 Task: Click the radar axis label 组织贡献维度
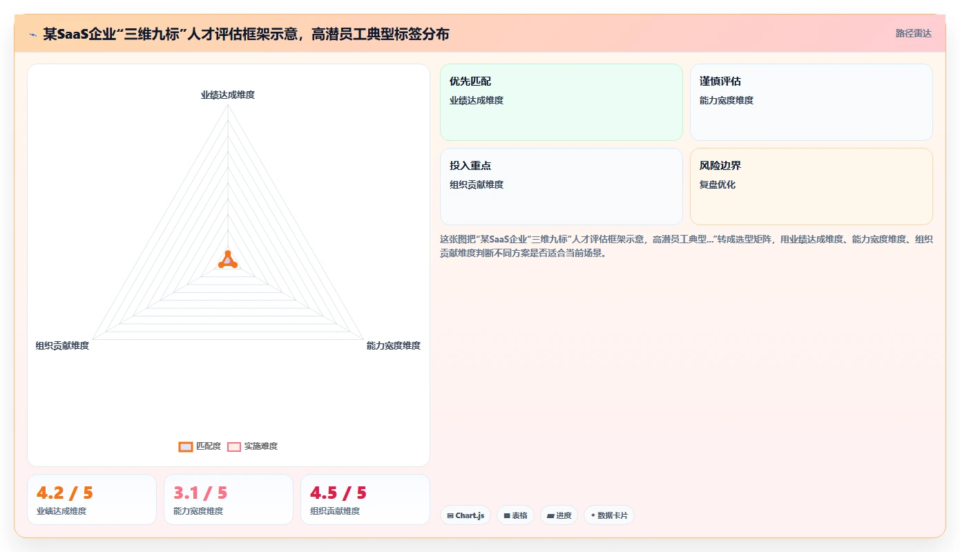pos(62,345)
